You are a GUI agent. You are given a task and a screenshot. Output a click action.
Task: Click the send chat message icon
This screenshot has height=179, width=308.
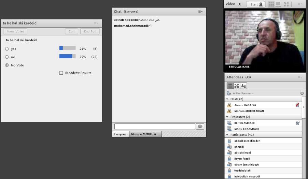coord(200,126)
